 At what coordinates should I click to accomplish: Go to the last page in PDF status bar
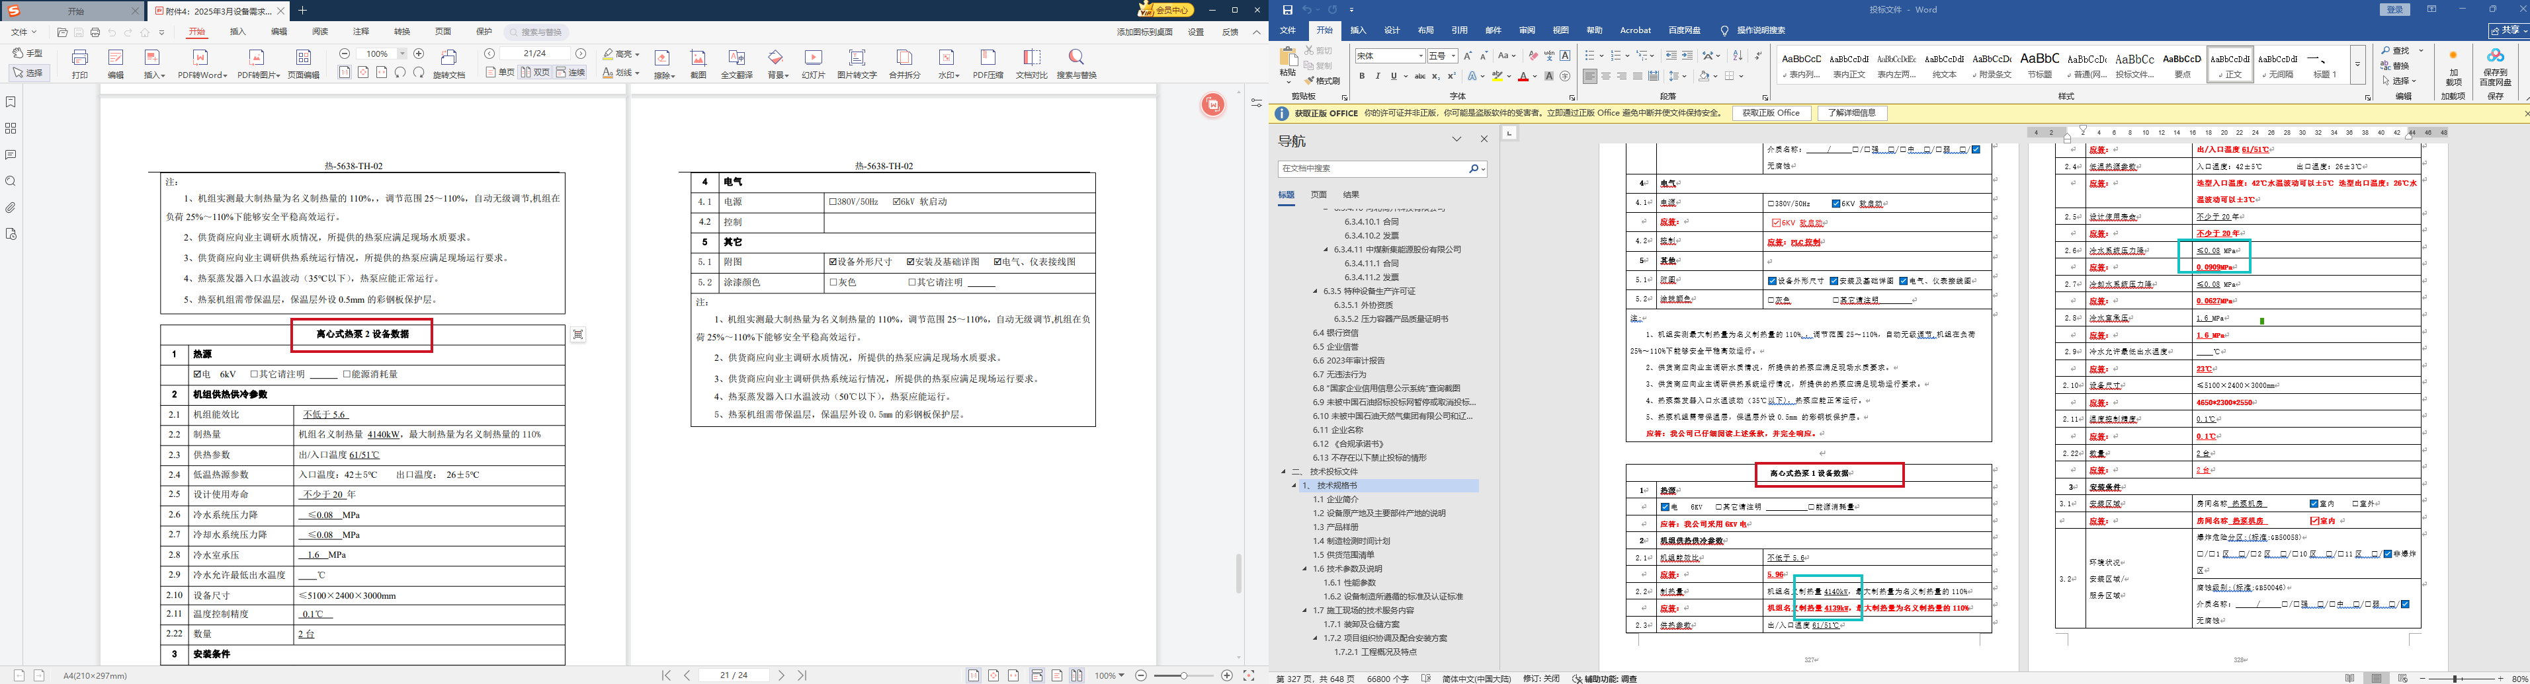[802, 675]
